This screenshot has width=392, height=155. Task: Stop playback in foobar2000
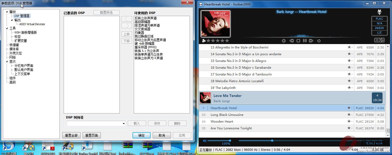point(298,41)
